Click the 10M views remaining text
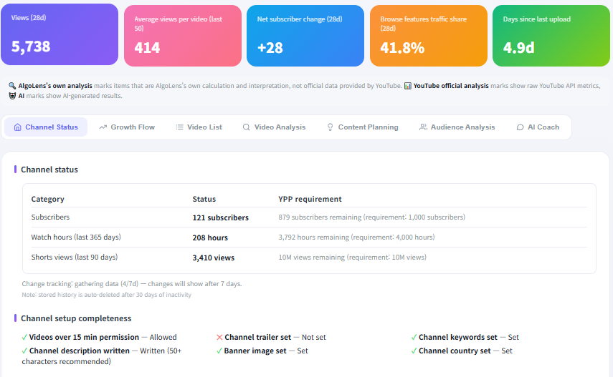Screen dimensions: 613x377 pyautogui.click(x=352, y=258)
